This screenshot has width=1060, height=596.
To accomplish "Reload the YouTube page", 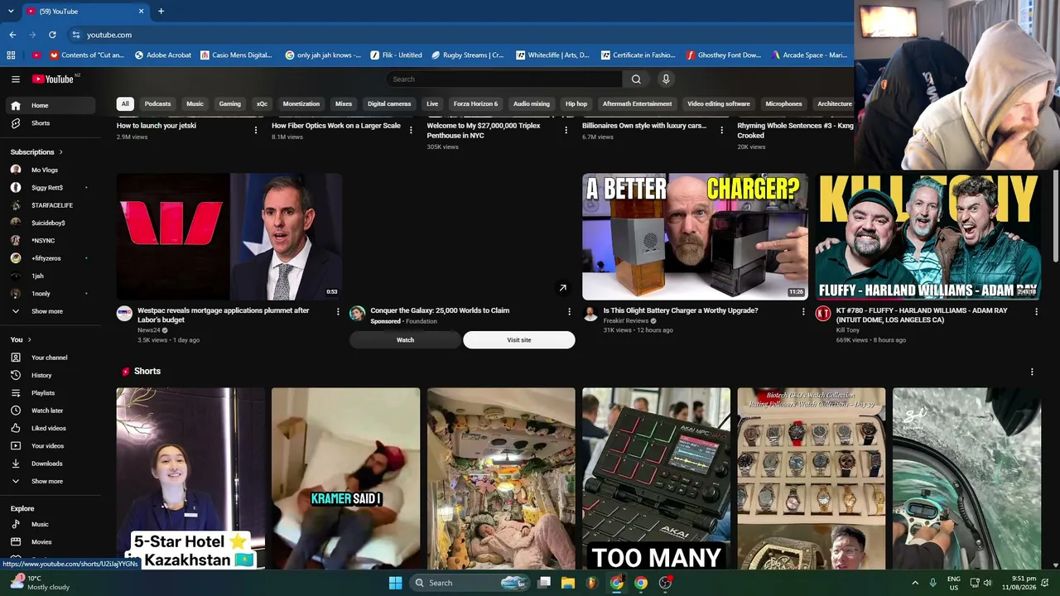I will tap(52, 35).
